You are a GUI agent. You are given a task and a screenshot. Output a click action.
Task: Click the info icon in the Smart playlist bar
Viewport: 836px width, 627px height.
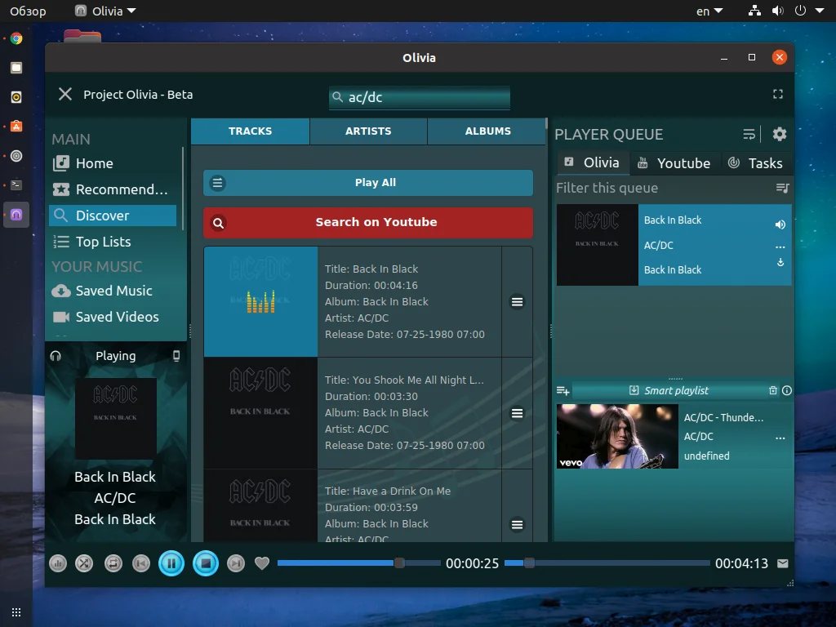pyautogui.click(x=786, y=390)
